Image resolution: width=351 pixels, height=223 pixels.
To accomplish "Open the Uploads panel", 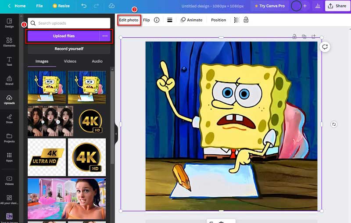I will coord(9,99).
